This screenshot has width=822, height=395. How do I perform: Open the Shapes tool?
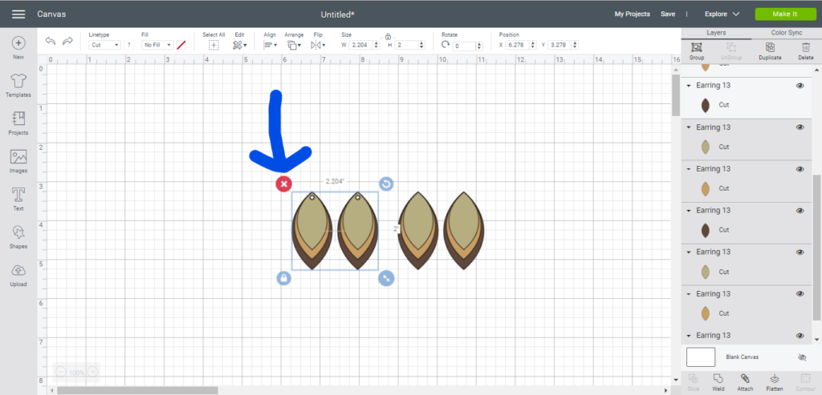pyautogui.click(x=18, y=236)
